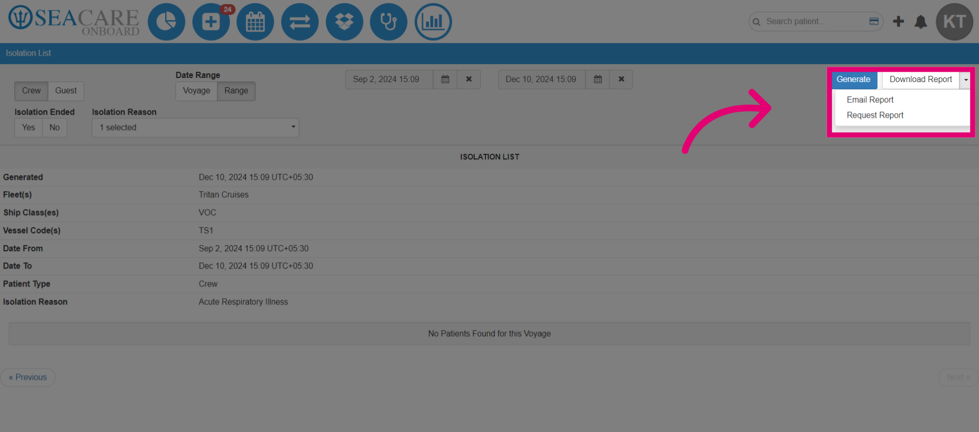The image size is (979, 432).
Task: Set Isolation Ended to No
Action: (55, 127)
